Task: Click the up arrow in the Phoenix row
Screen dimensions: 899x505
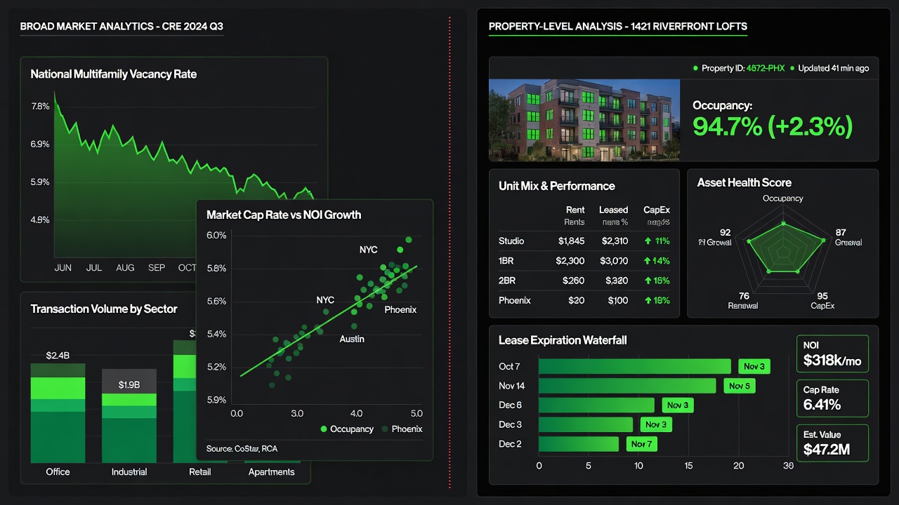Action: coord(648,300)
